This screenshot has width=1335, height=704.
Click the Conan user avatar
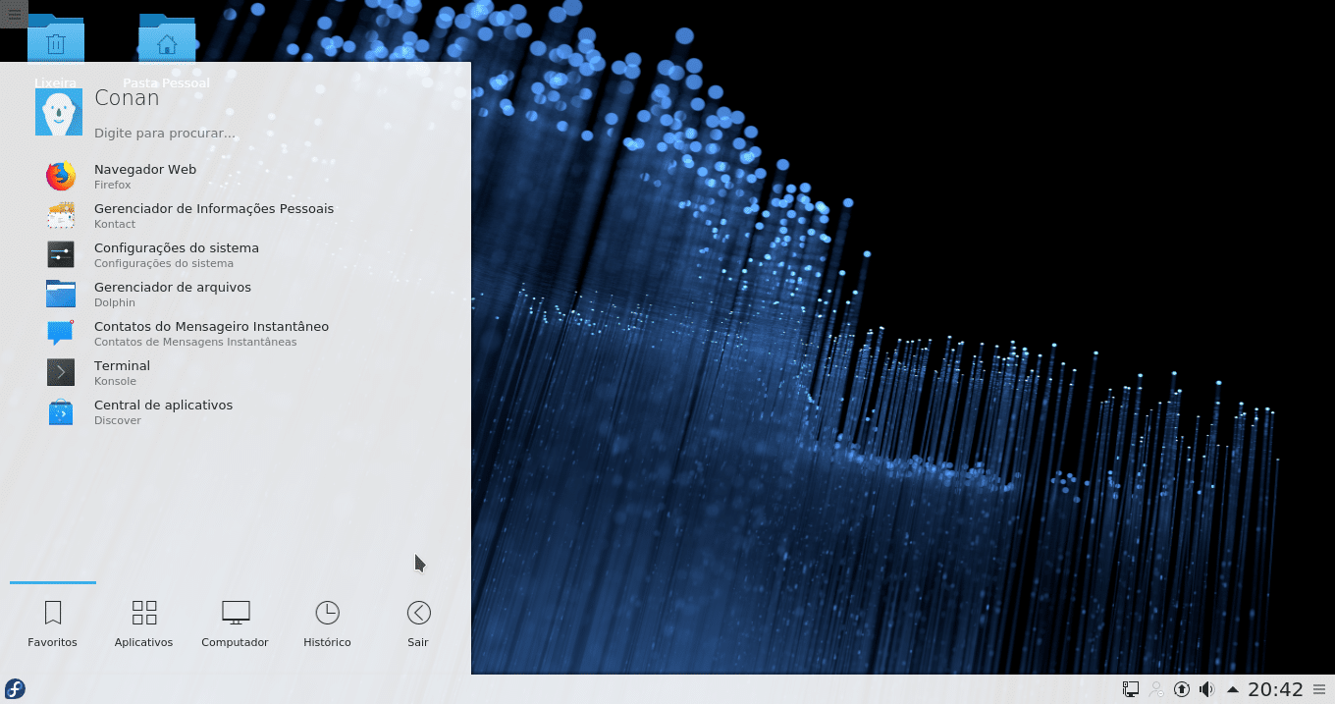click(59, 112)
